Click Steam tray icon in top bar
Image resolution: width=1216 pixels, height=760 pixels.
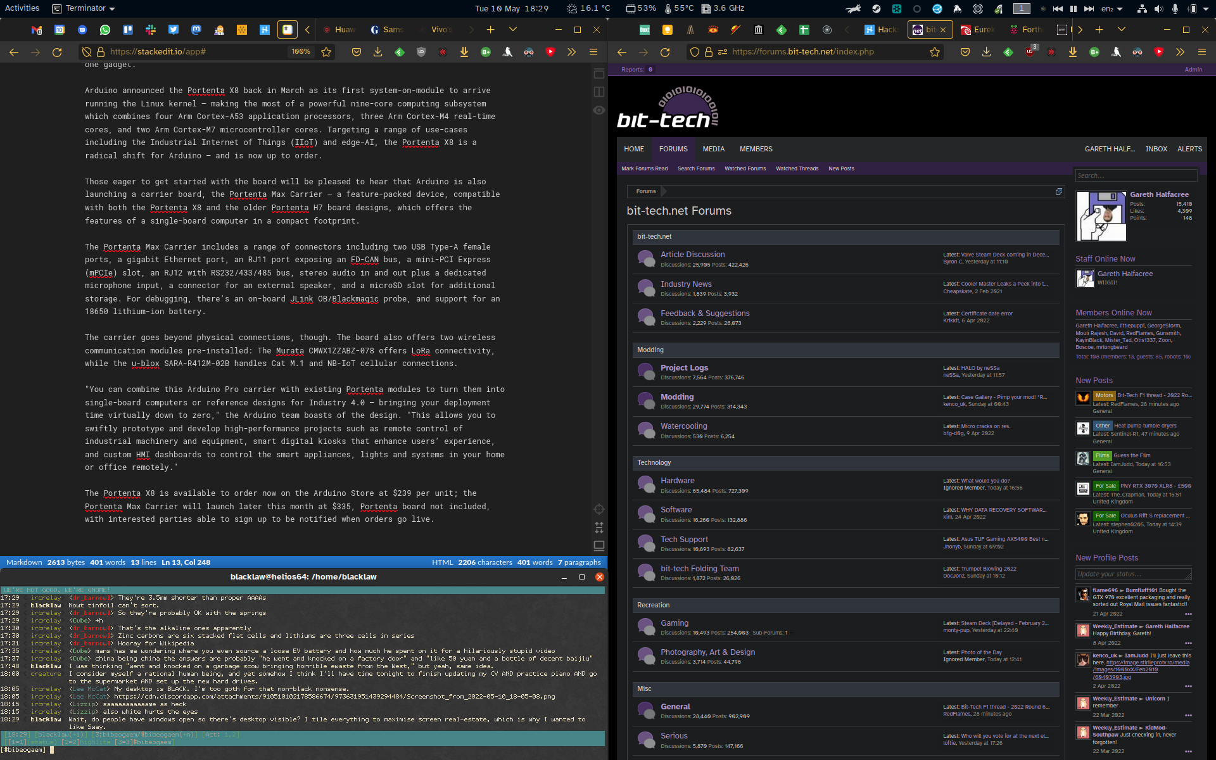[876, 9]
